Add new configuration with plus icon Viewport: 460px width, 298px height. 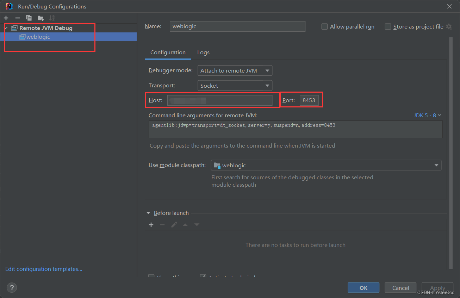click(x=6, y=18)
